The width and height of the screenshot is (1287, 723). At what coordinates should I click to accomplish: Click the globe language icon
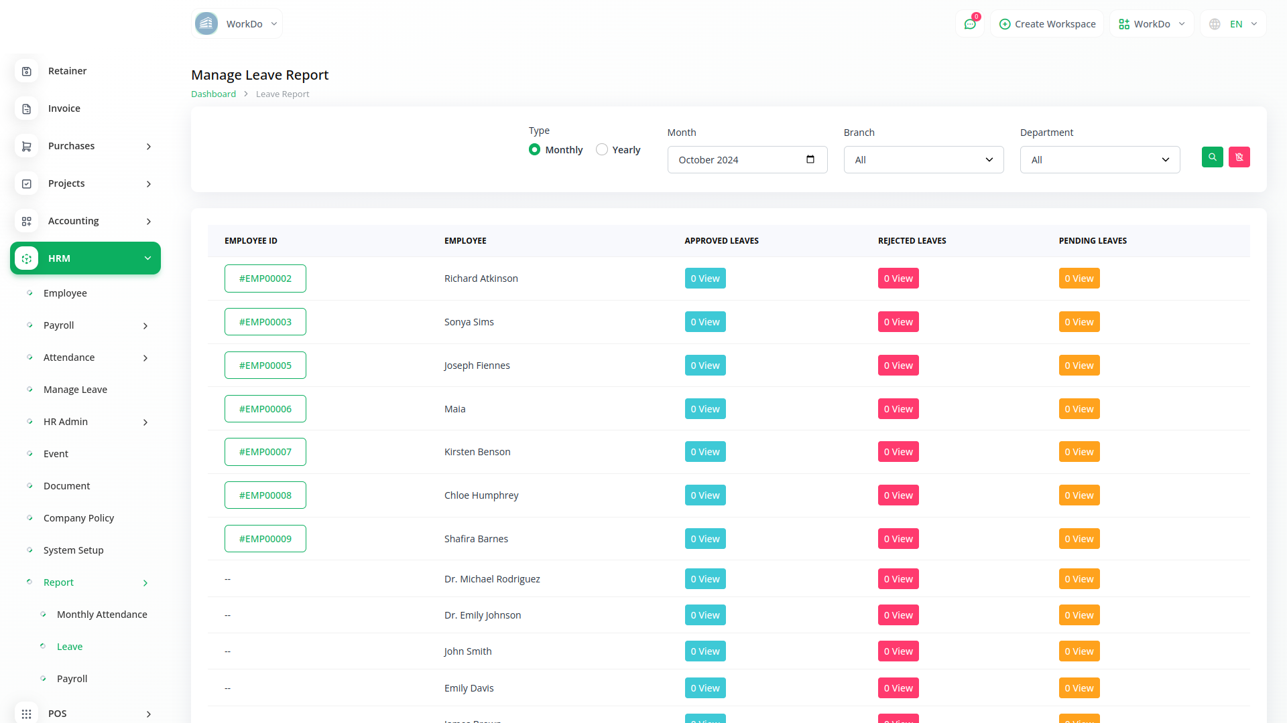[1215, 24]
